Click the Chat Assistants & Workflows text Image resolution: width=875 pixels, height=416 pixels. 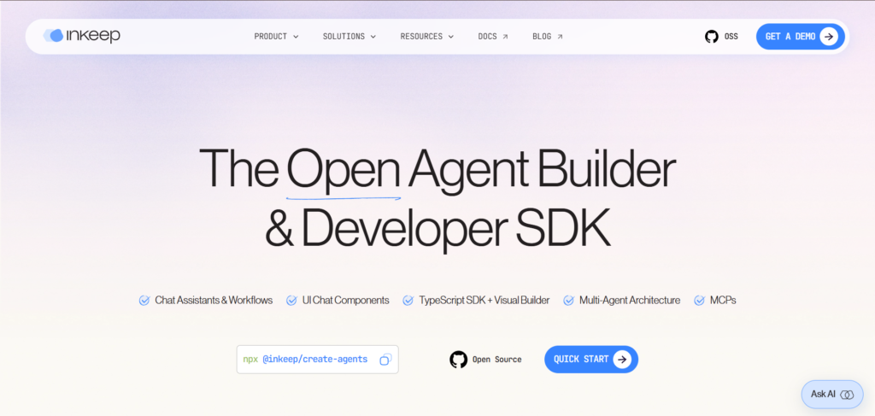[214, 300]
